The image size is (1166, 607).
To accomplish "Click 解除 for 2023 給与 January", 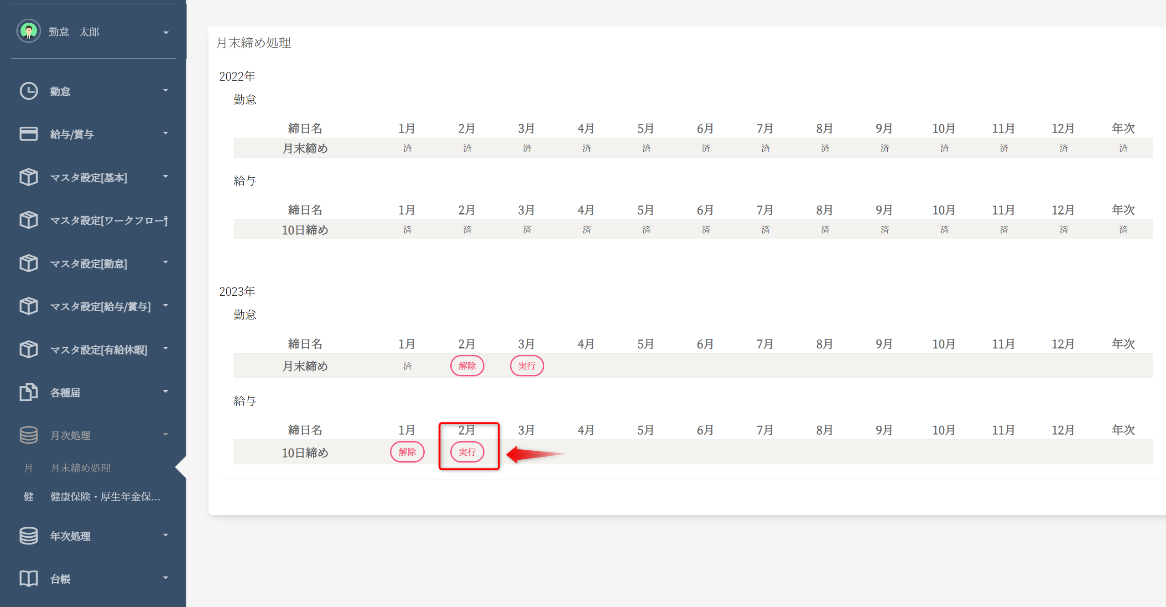I will tap(407, 452).
